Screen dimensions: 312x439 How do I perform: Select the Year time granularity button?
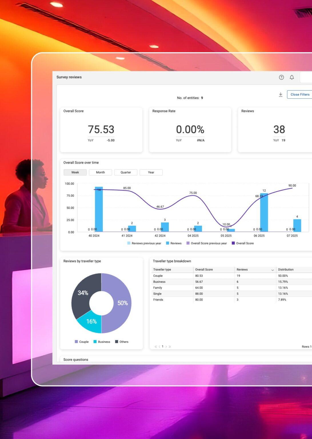pyautogui.click(x=151, y=172)
